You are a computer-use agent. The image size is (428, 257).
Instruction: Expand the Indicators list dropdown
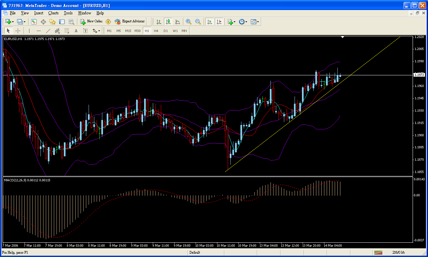[x=234, y=22]
